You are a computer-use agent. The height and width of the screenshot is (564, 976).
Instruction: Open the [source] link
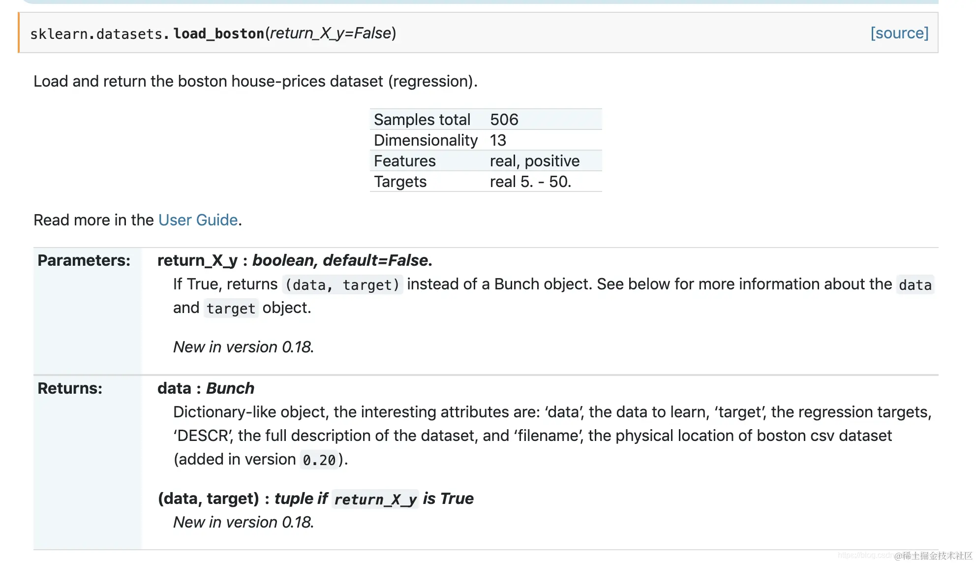(x=899, y=33)
